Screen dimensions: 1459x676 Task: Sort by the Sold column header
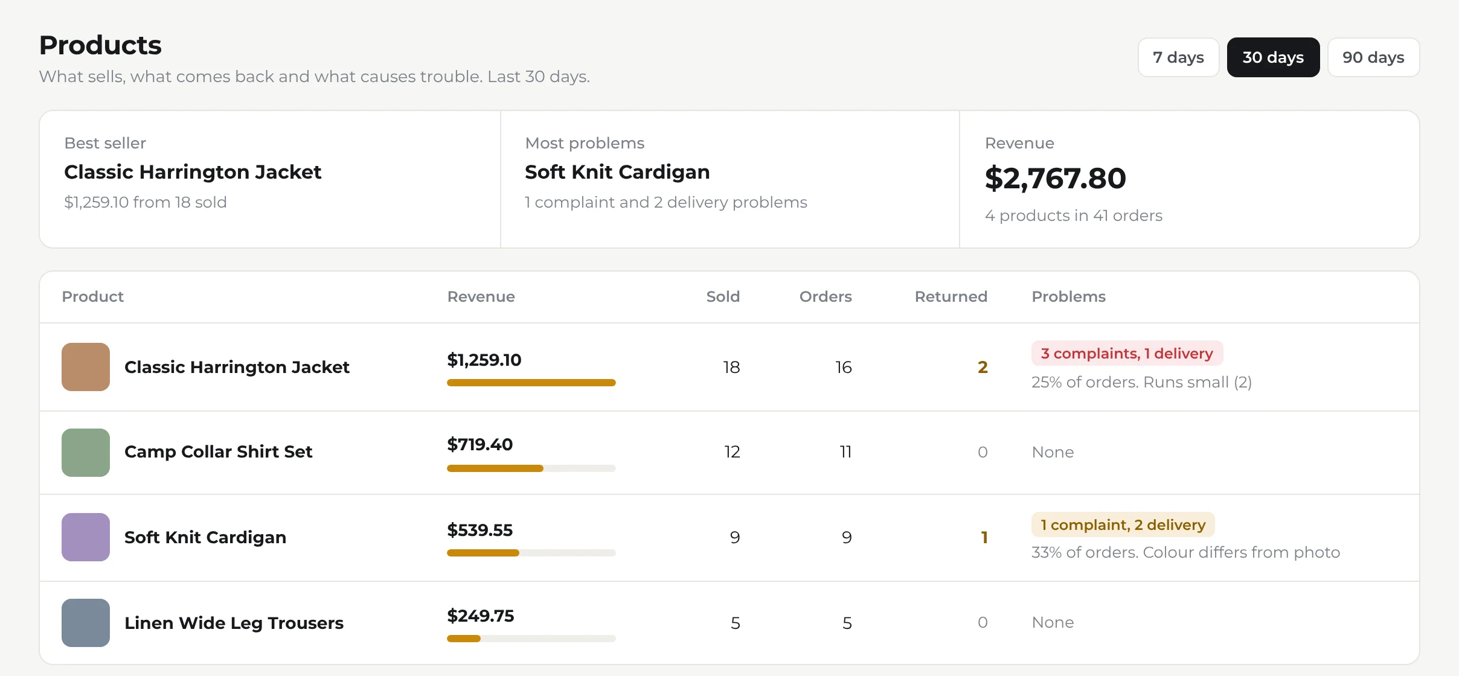pos(723,296)
